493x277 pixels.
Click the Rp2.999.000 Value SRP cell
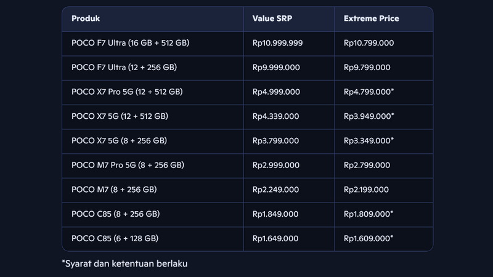(x=276, y=165)
